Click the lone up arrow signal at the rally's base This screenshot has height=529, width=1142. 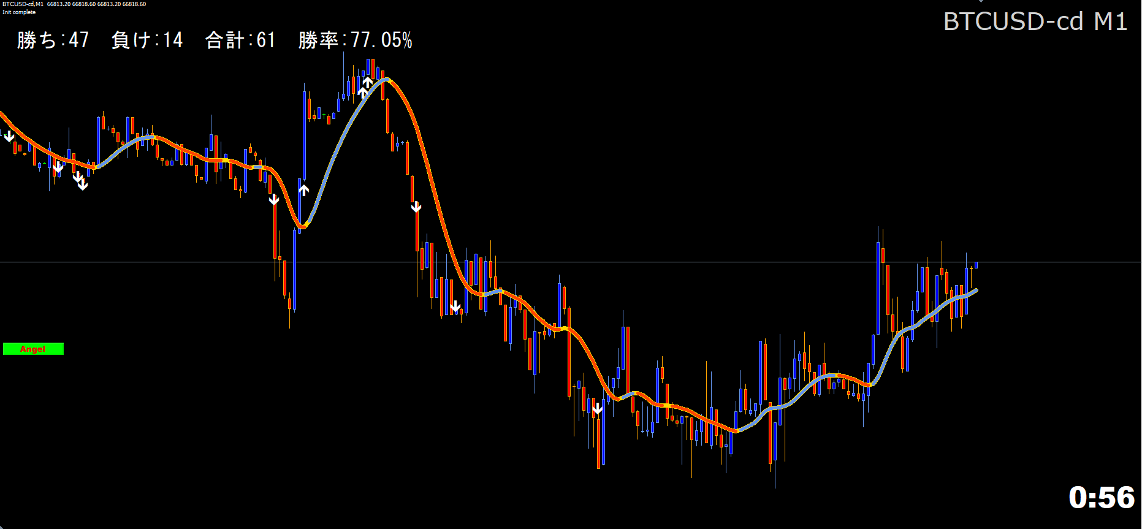click(304, 190)
